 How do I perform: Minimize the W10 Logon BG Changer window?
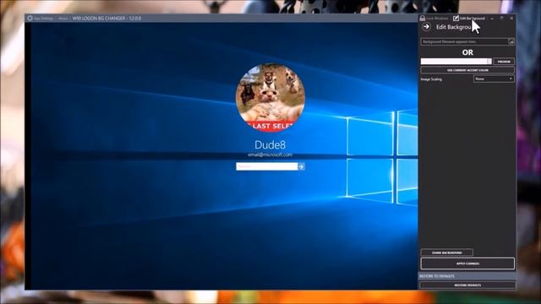pos(492,19)
